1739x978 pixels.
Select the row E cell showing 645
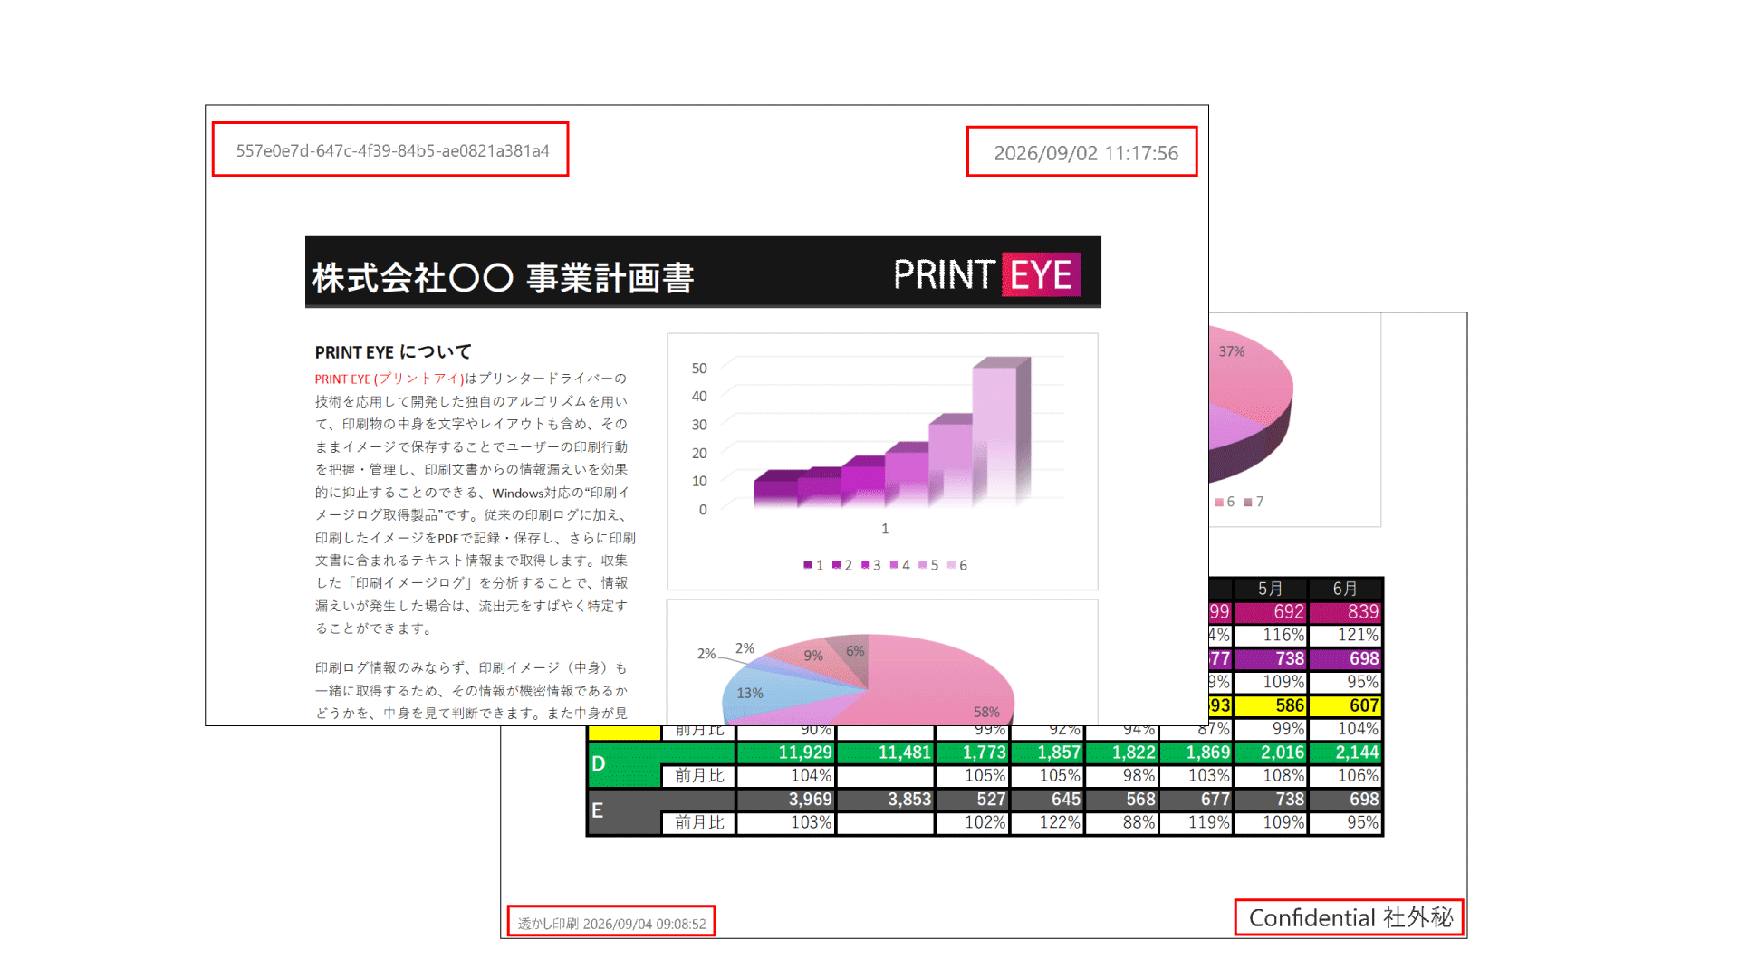click(x=1047, y=800)
